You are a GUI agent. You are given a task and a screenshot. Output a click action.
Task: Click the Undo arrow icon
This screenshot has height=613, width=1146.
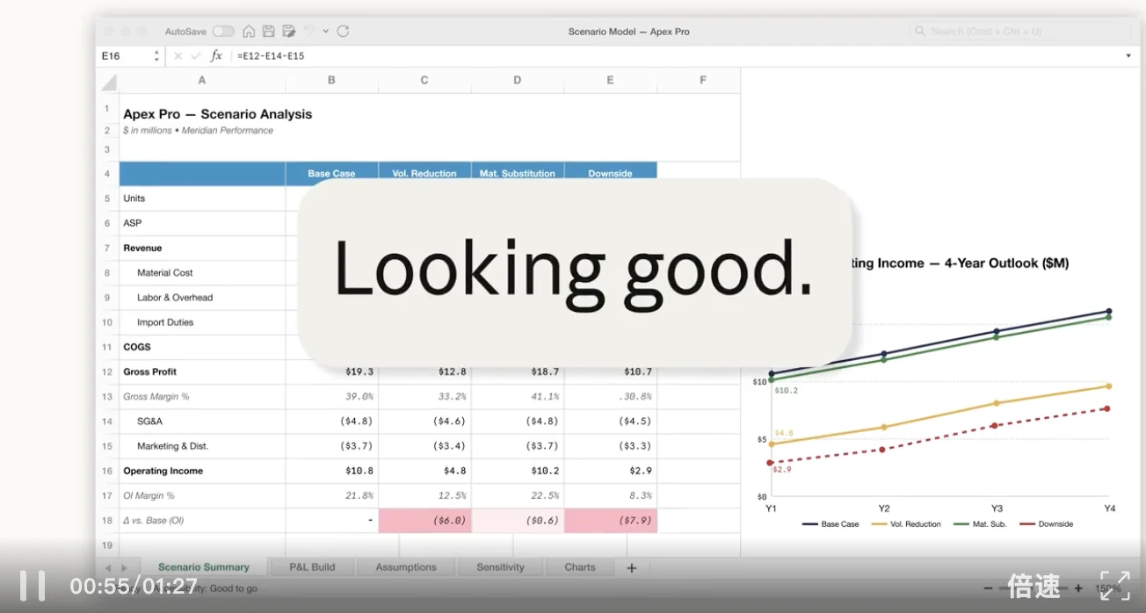pyautogui.click(x=309, y=32)
